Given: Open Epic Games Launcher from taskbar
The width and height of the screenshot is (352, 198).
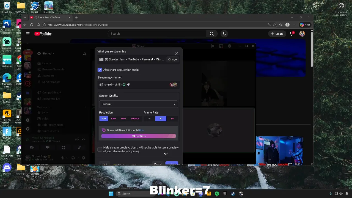Looking at the screenshot, I should [225, 194].
